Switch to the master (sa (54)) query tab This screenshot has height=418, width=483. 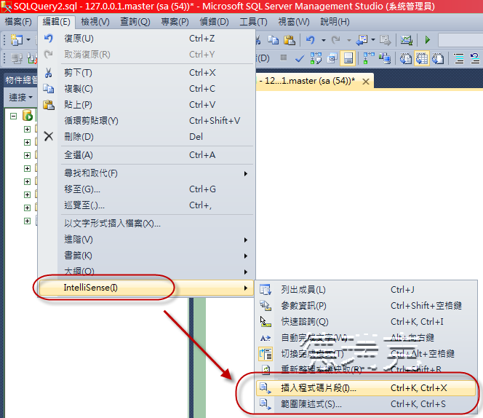coord(307,81)
